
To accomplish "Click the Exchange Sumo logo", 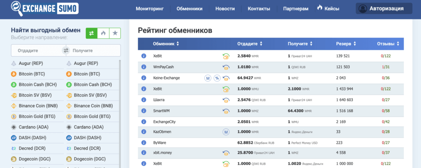I will tap(45, 8).
